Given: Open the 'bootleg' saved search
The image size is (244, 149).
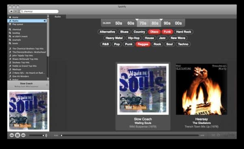Looking at the screenshot, I should click(x=16, y=33).
